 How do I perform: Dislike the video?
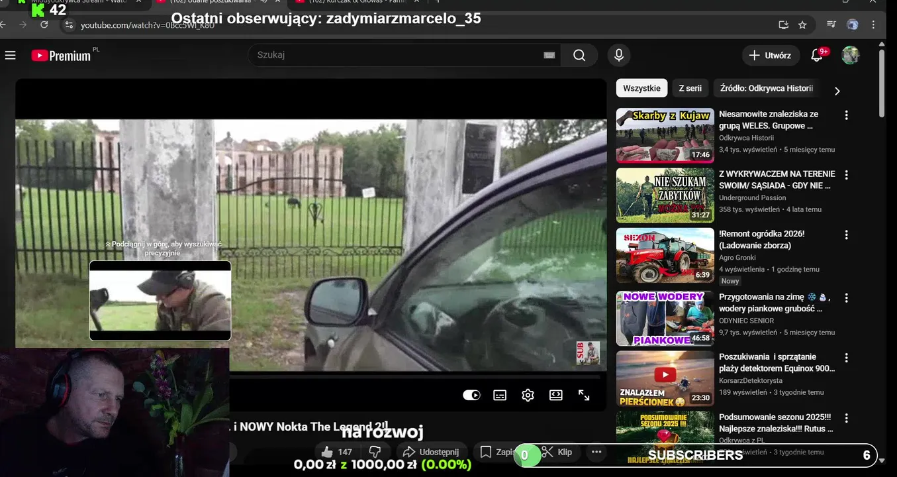375,452
